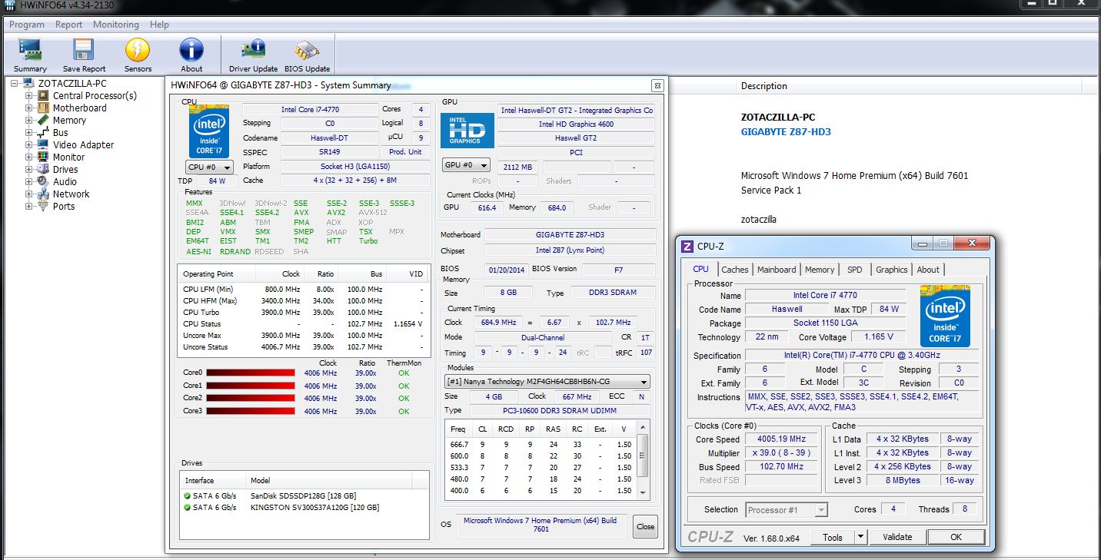Select Ports tree entry
This screenshot has width=1101, height=560.
point(64,207)
